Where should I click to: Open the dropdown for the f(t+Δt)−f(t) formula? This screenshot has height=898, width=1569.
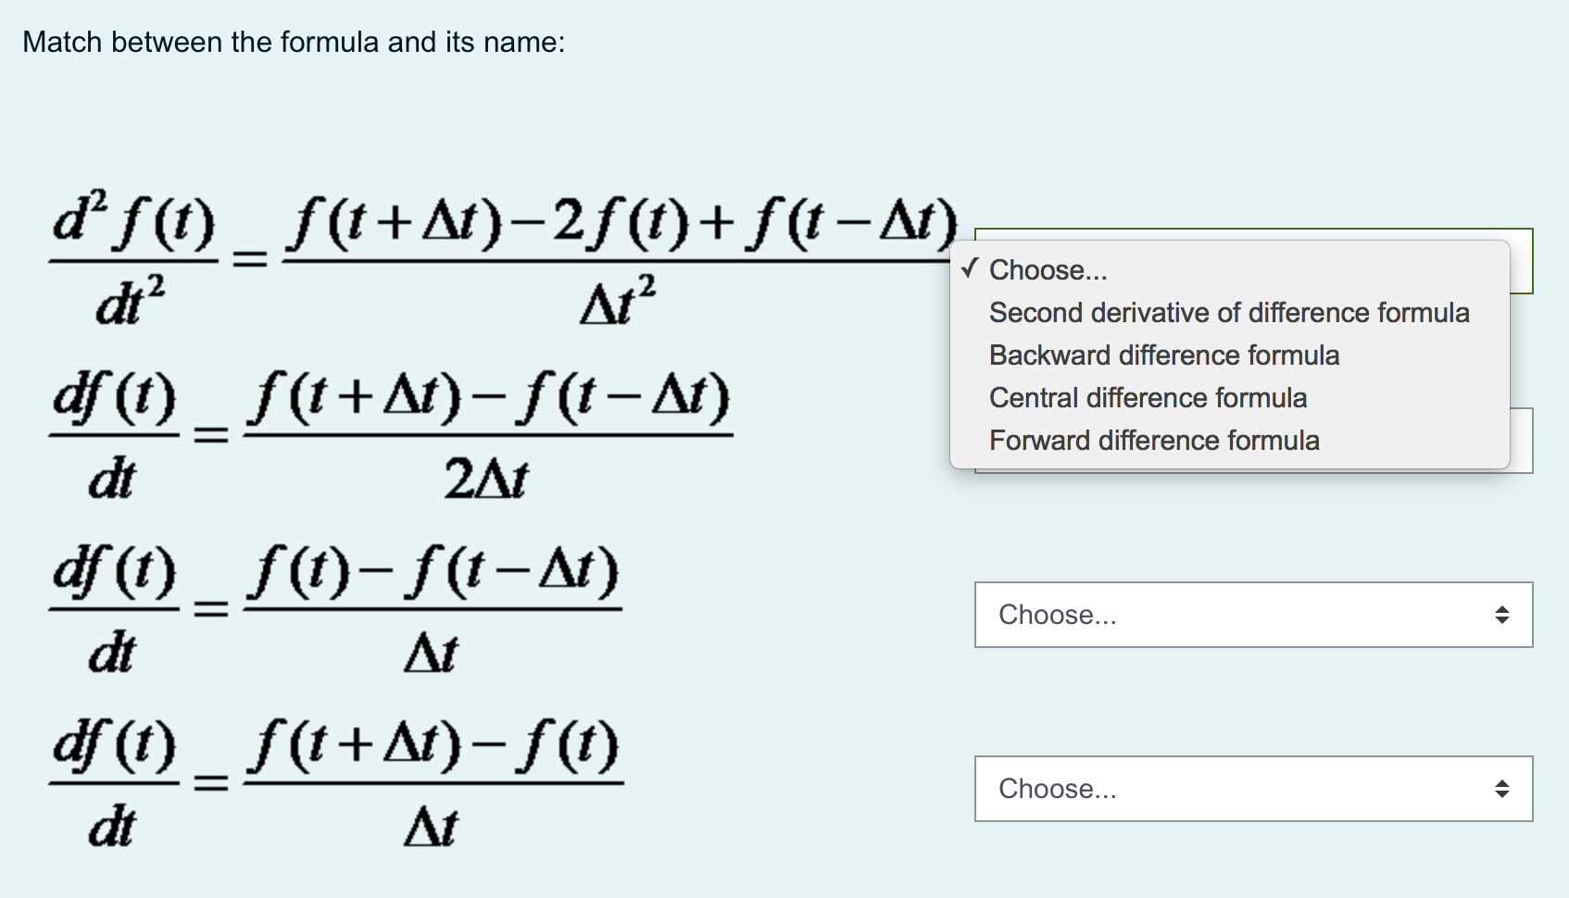[x=1253, y=789]
